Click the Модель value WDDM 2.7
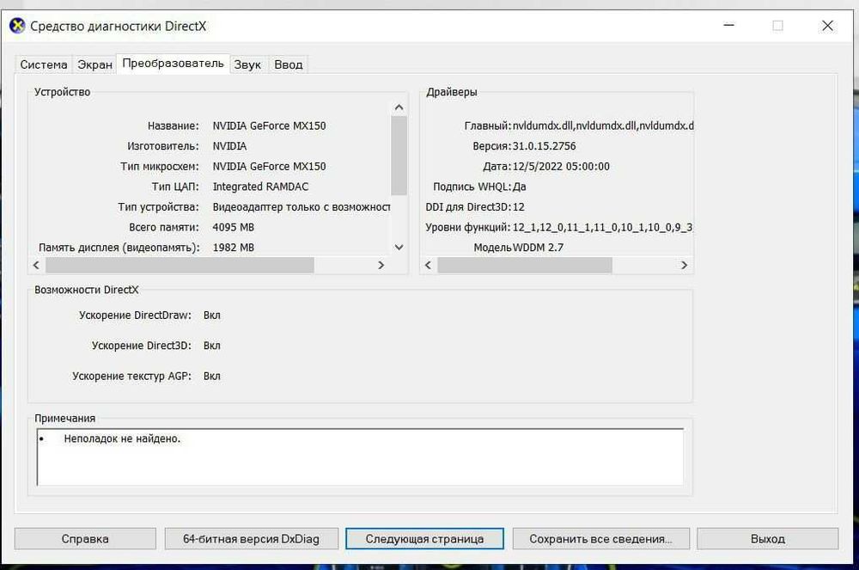The height and width of the screenshot is (570, 859). click(538, 248)
